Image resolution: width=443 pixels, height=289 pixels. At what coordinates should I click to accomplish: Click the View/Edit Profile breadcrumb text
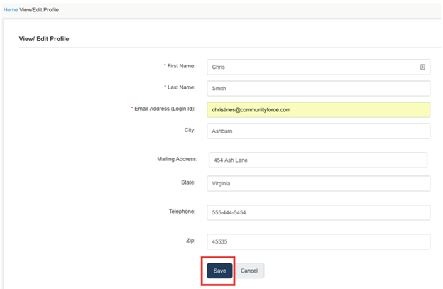39,10
